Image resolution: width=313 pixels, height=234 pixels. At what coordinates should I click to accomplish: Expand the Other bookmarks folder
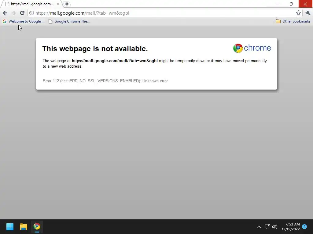click(x=293, y=21)
